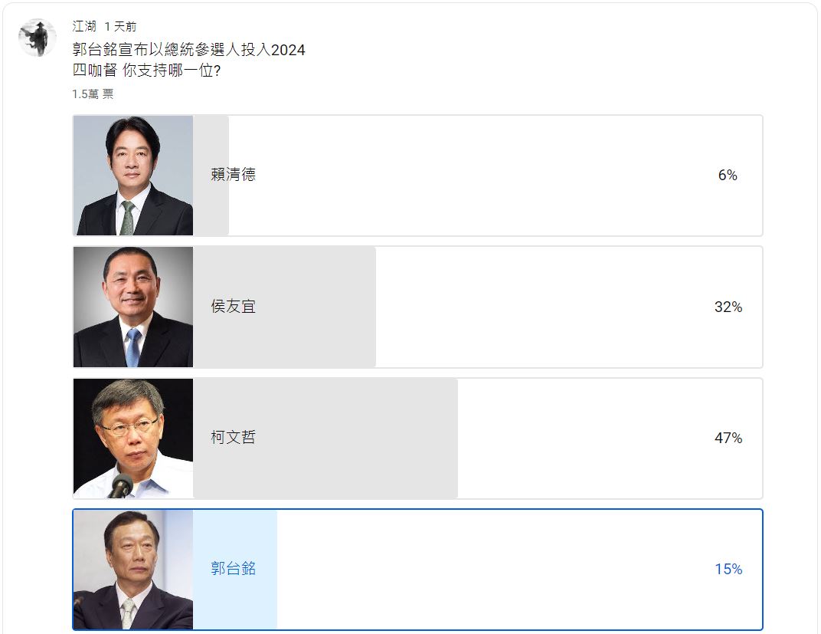821x634 pixels.
Task: Click the blue 15% result figure
Action: click(728, 570)
